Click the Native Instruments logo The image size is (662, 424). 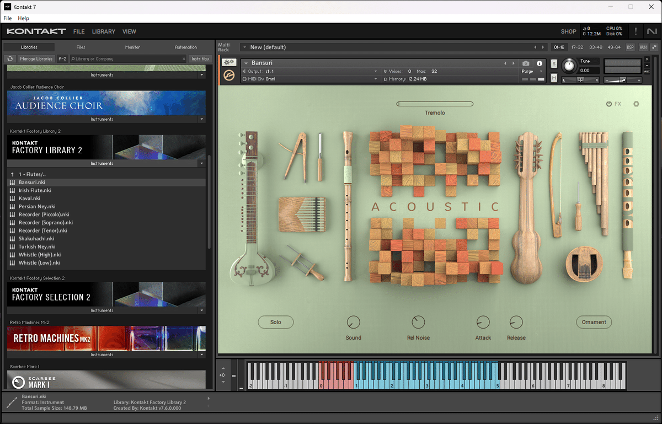[652, 31]
